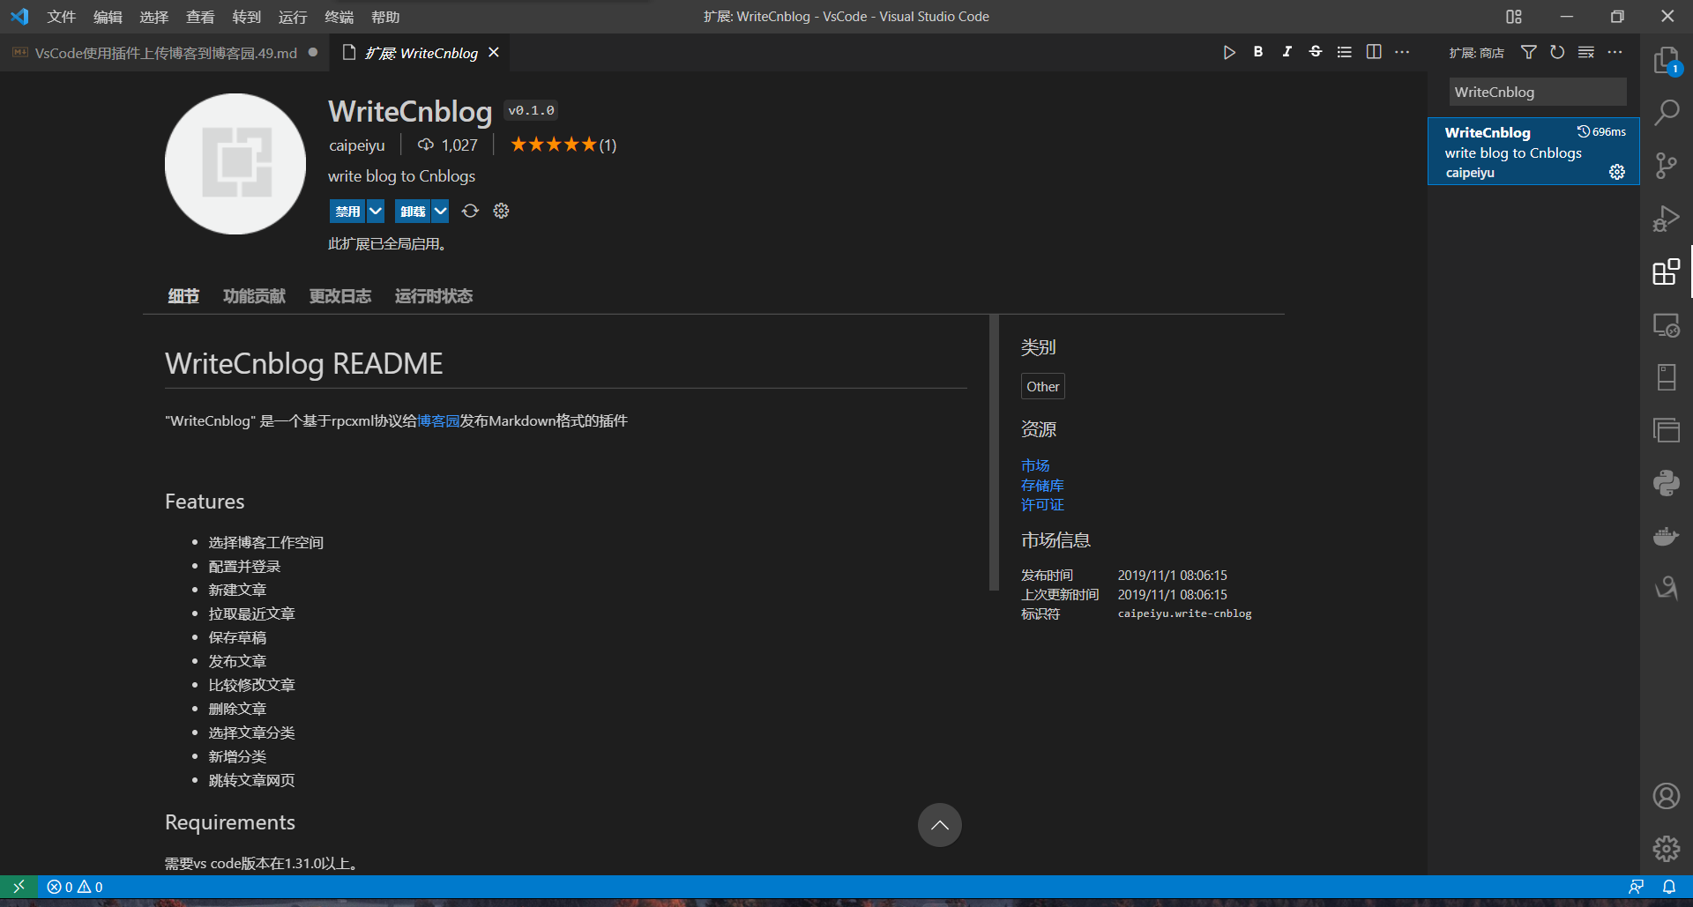Open the 许可证 resource link
The width and height of the screenshot is (1693, 907).
pyautogui.click(x=1042, y=504)
